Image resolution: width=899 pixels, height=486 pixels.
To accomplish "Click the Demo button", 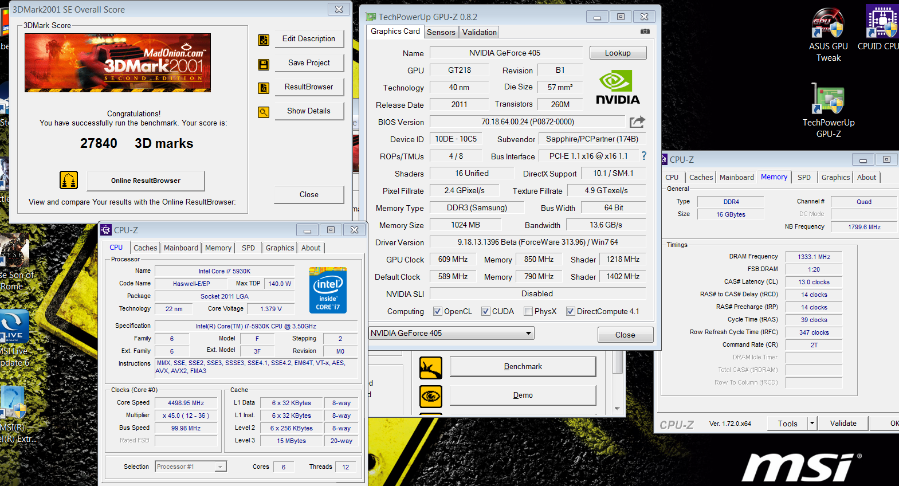I will coord(523,395).
